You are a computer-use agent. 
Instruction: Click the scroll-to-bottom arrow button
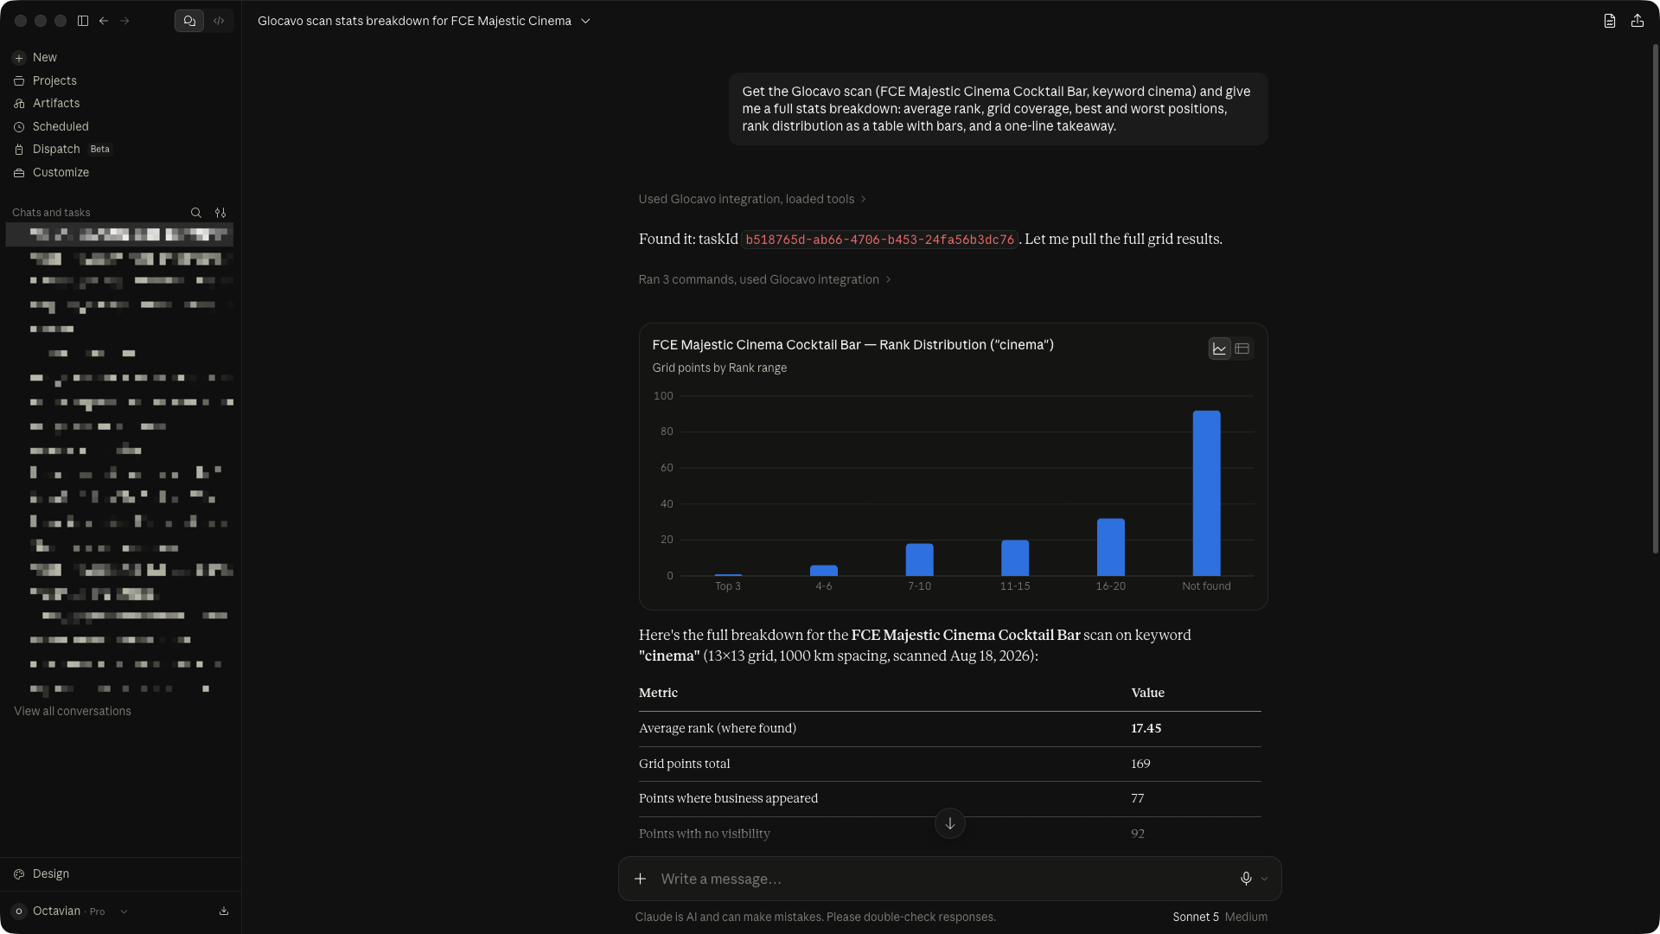[x=950, y=823]
